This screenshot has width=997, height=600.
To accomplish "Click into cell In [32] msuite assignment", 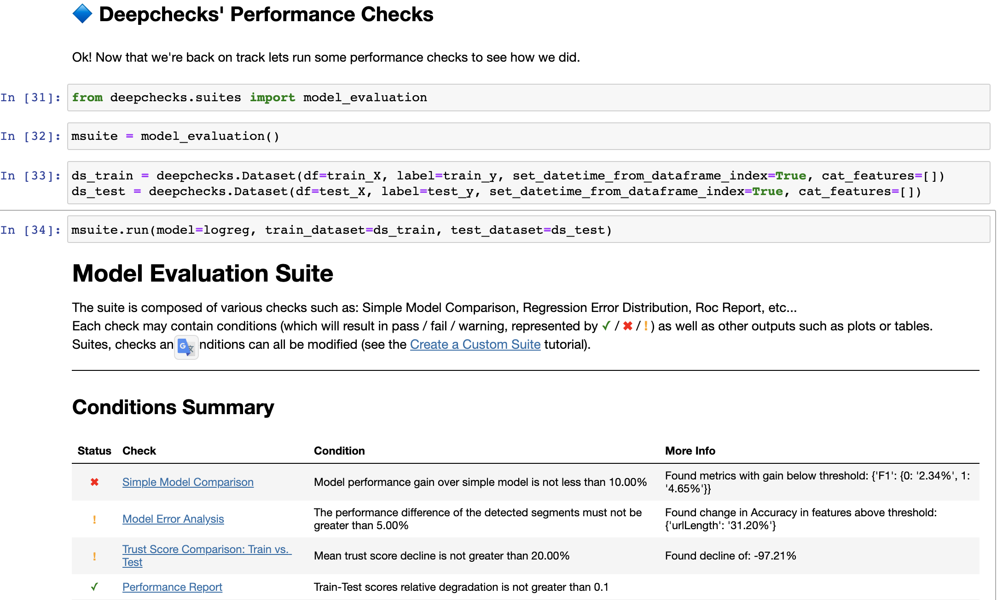I will coord(528,136).
